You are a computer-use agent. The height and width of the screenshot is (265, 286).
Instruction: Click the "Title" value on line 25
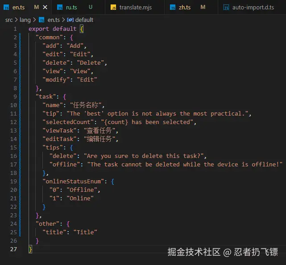85,232
